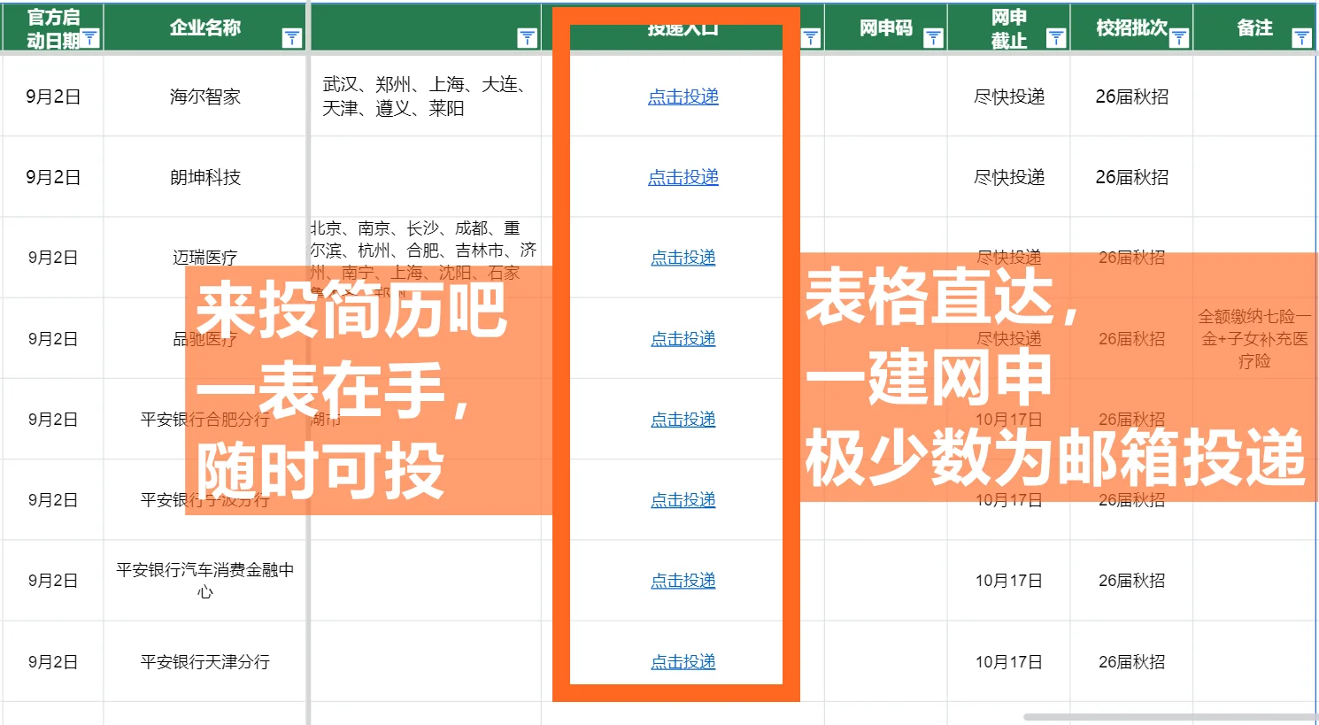The image size is (1319, 725).
Task: Click the horizontal scrollbar at the bottom
Action: pyautogui.click(x=1170, y=716)
